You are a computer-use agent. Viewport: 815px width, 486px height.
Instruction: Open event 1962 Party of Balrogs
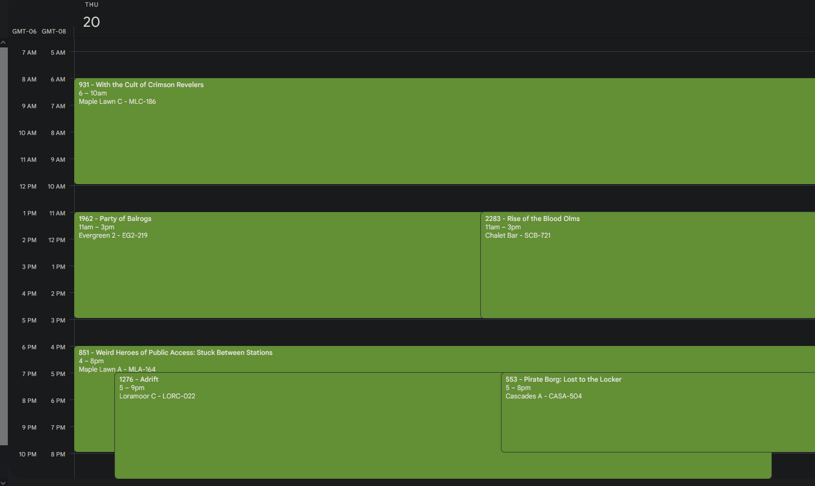click(x=277, y=265)
